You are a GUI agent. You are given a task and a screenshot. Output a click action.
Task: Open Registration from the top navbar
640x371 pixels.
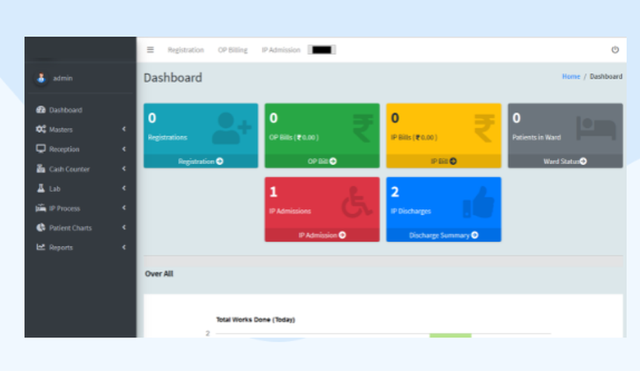(x=186, y=50)
